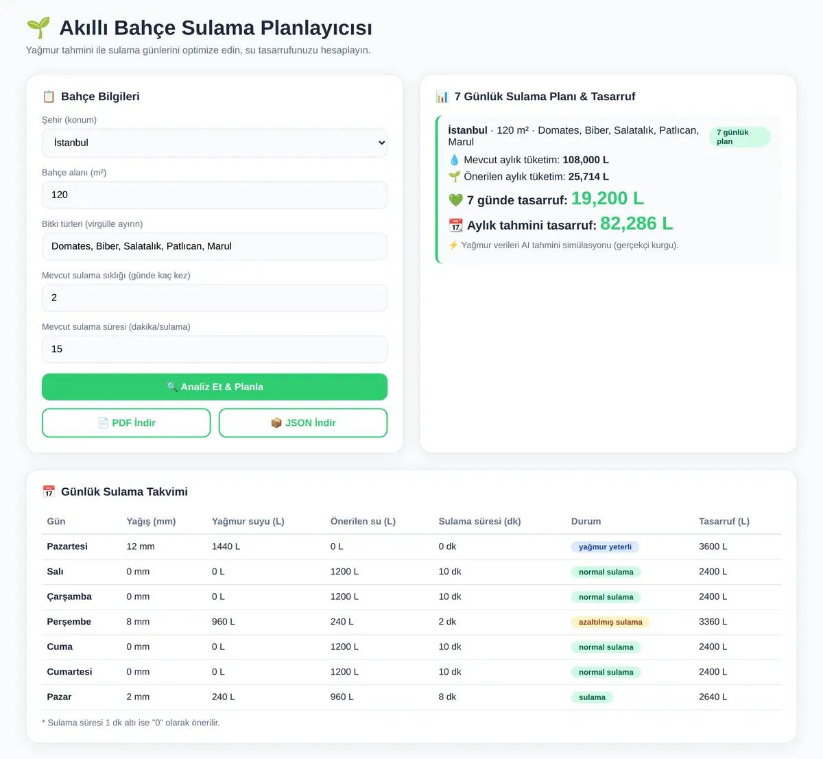Screen dimensions: 823x759
Task: Export data with JSON İndir button
Action: (303, 423)
